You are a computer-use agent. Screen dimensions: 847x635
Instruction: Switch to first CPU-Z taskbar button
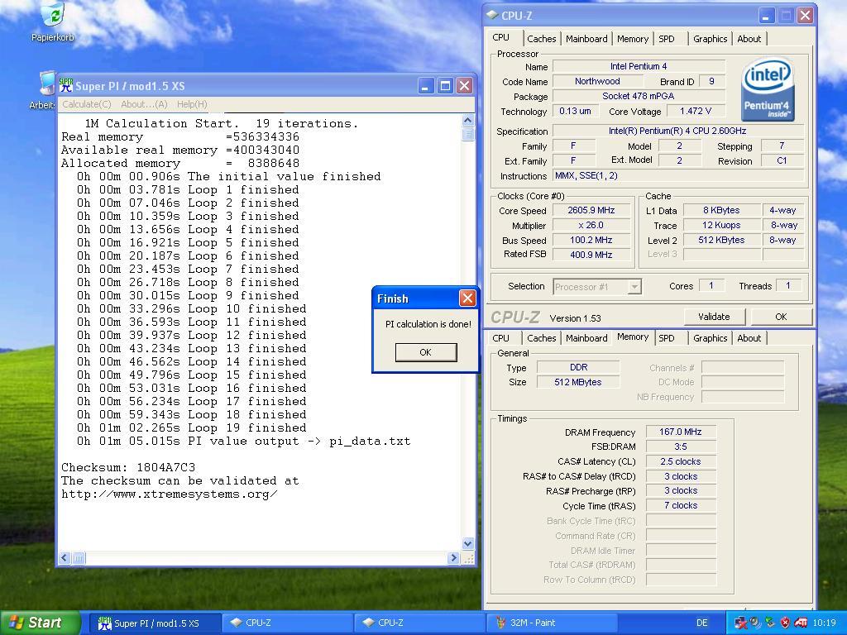(286, 623)
